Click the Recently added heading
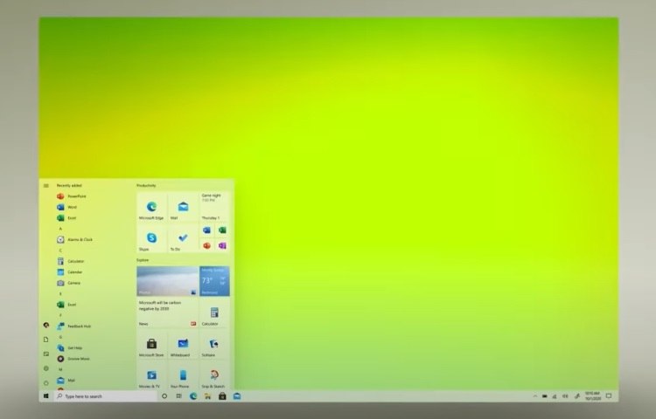 pos(69,185)
